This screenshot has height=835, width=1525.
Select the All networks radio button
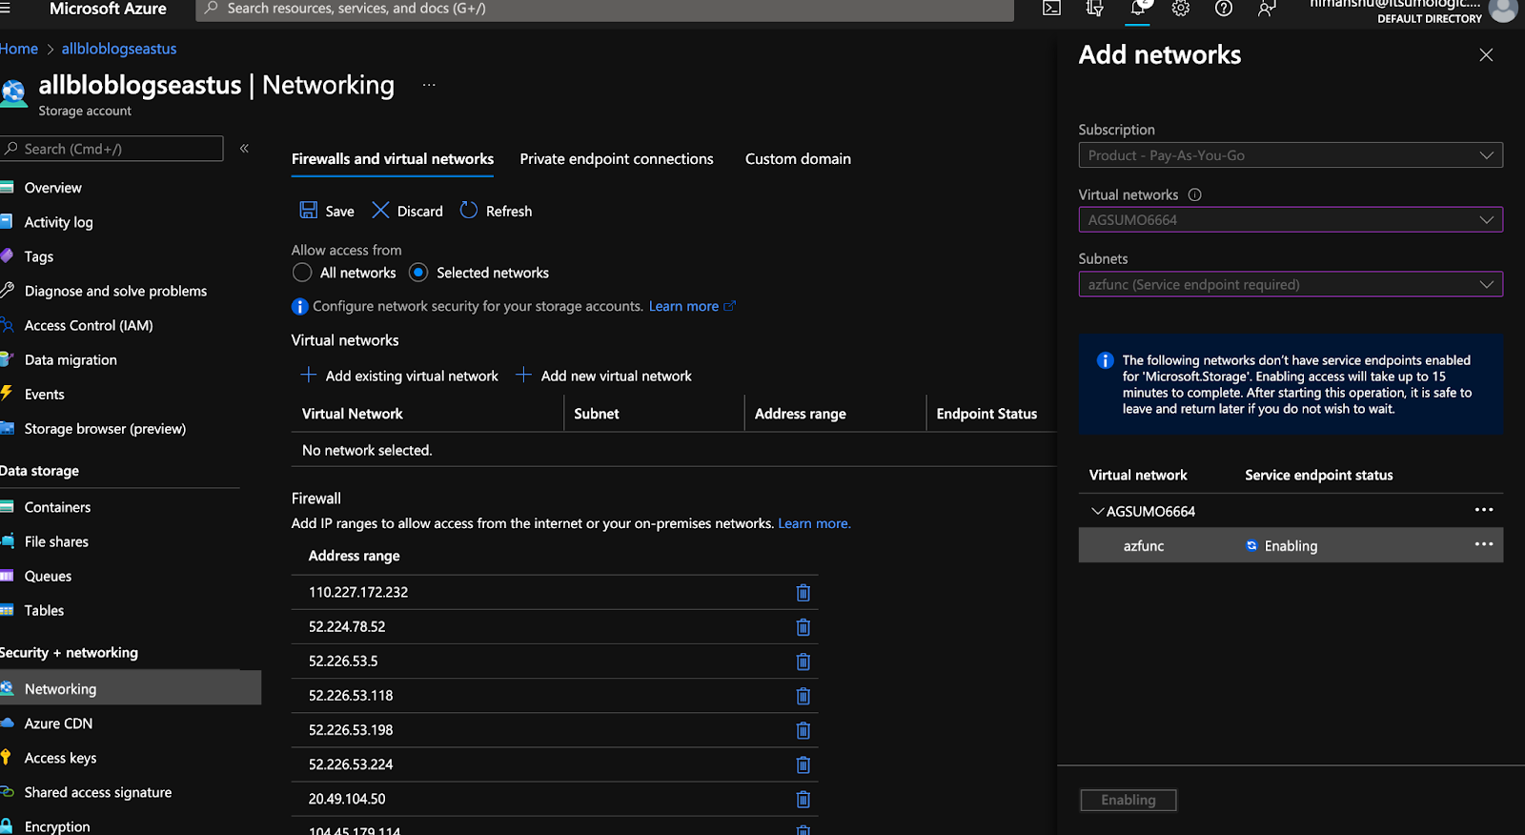tap(302, 273)
